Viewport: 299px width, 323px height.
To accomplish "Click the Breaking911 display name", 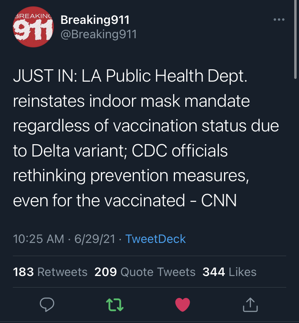I will click(x=95, y=20).
